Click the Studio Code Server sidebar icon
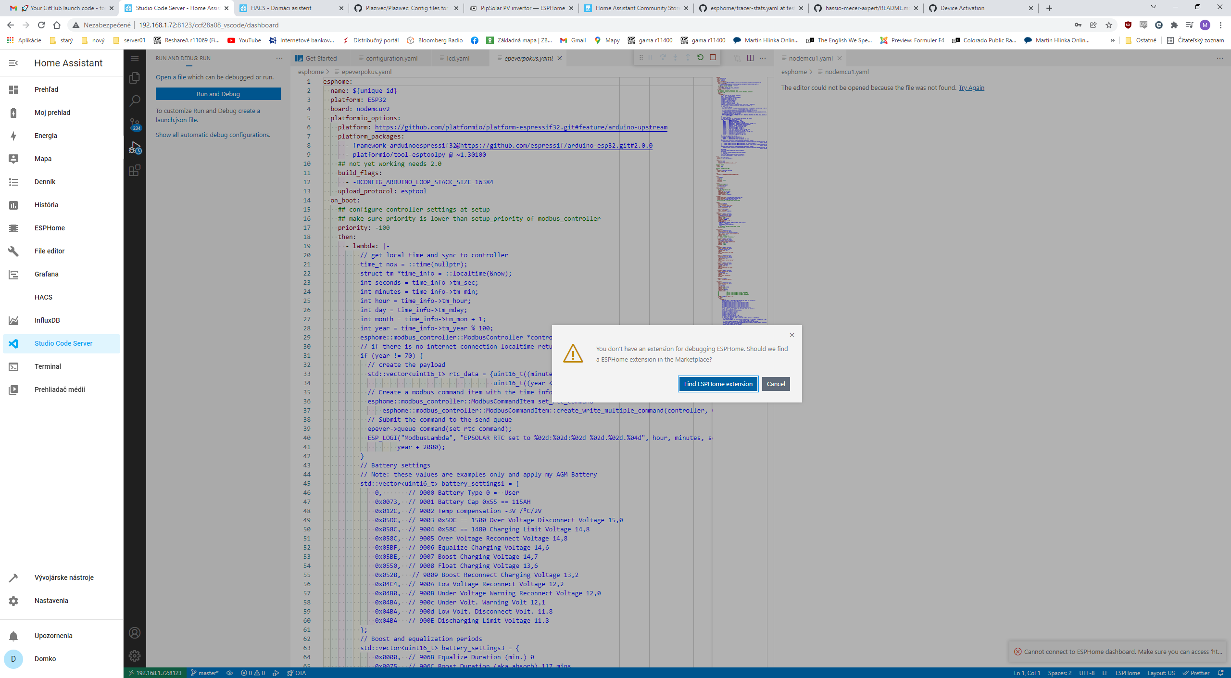The height and width of the screenshot is (678, 1231). (12, 343)
